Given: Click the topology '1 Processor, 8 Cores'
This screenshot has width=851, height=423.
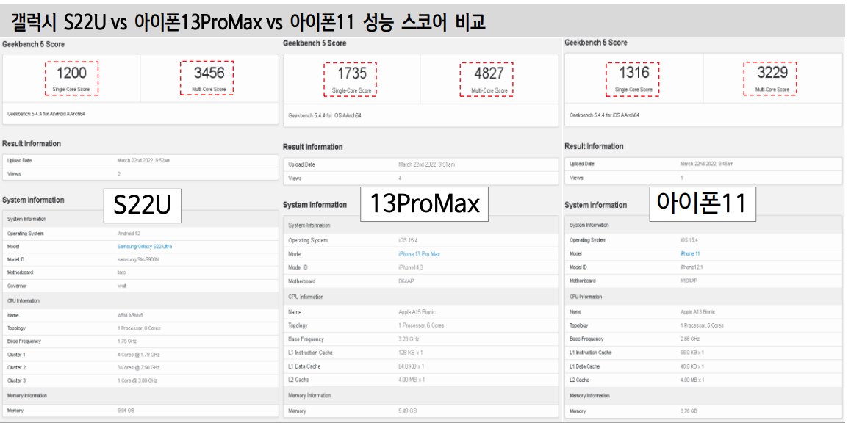Looking at the screenshot, I should click(139, 328).
